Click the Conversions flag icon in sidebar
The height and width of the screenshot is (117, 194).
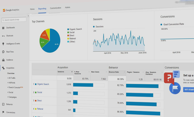pos(3,112)
